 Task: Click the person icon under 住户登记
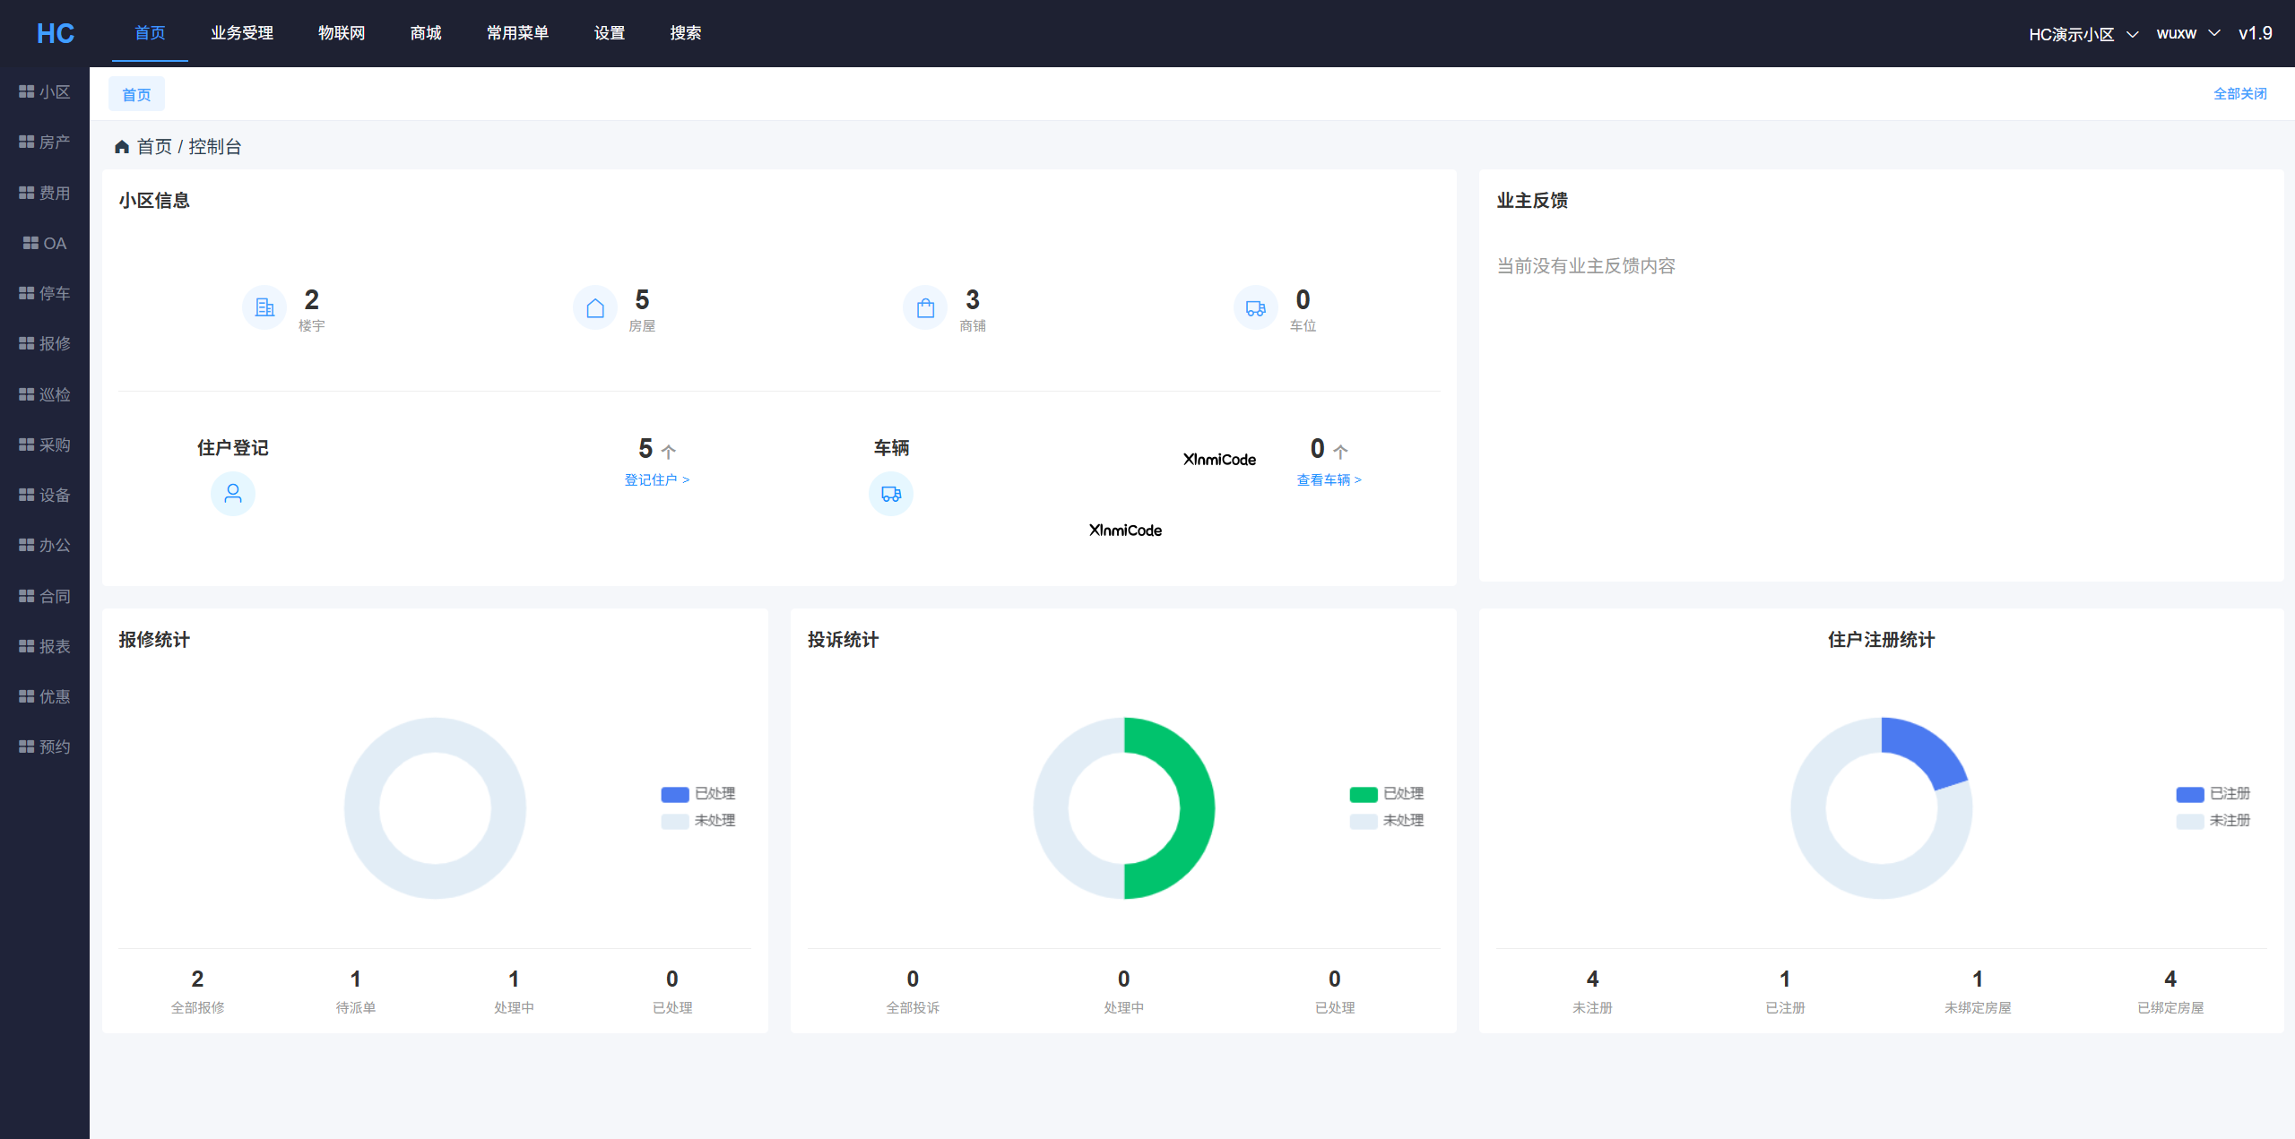point(233,494)
